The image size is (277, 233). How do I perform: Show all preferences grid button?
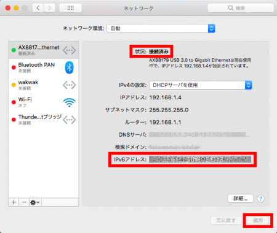[71, 8]
